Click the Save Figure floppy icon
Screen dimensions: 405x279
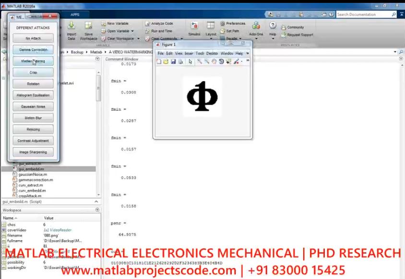[173, 62]
